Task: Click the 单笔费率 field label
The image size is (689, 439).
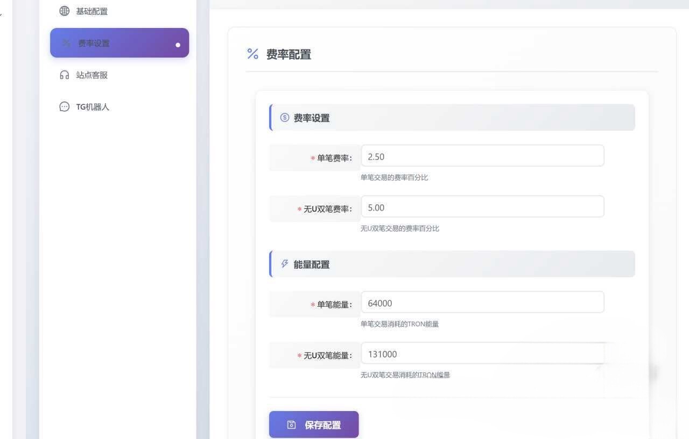Action: point(334,158)
